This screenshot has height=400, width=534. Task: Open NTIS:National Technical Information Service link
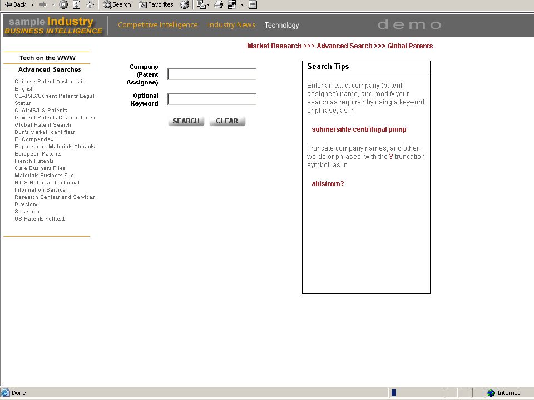(47, 186)
